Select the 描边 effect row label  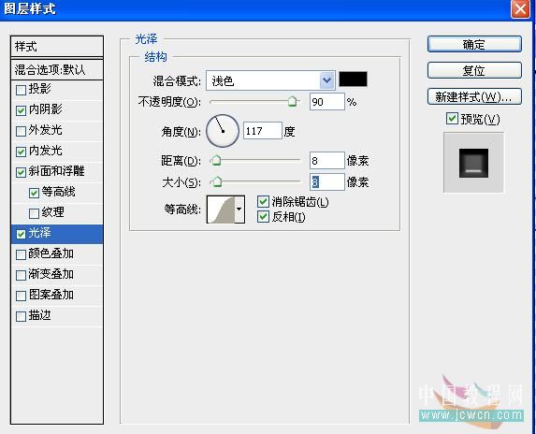[x=40, y=315]
